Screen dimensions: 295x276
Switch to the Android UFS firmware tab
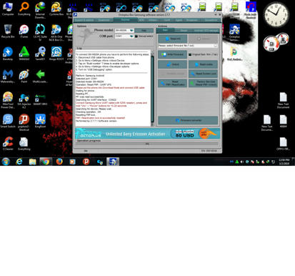[206, 31]
